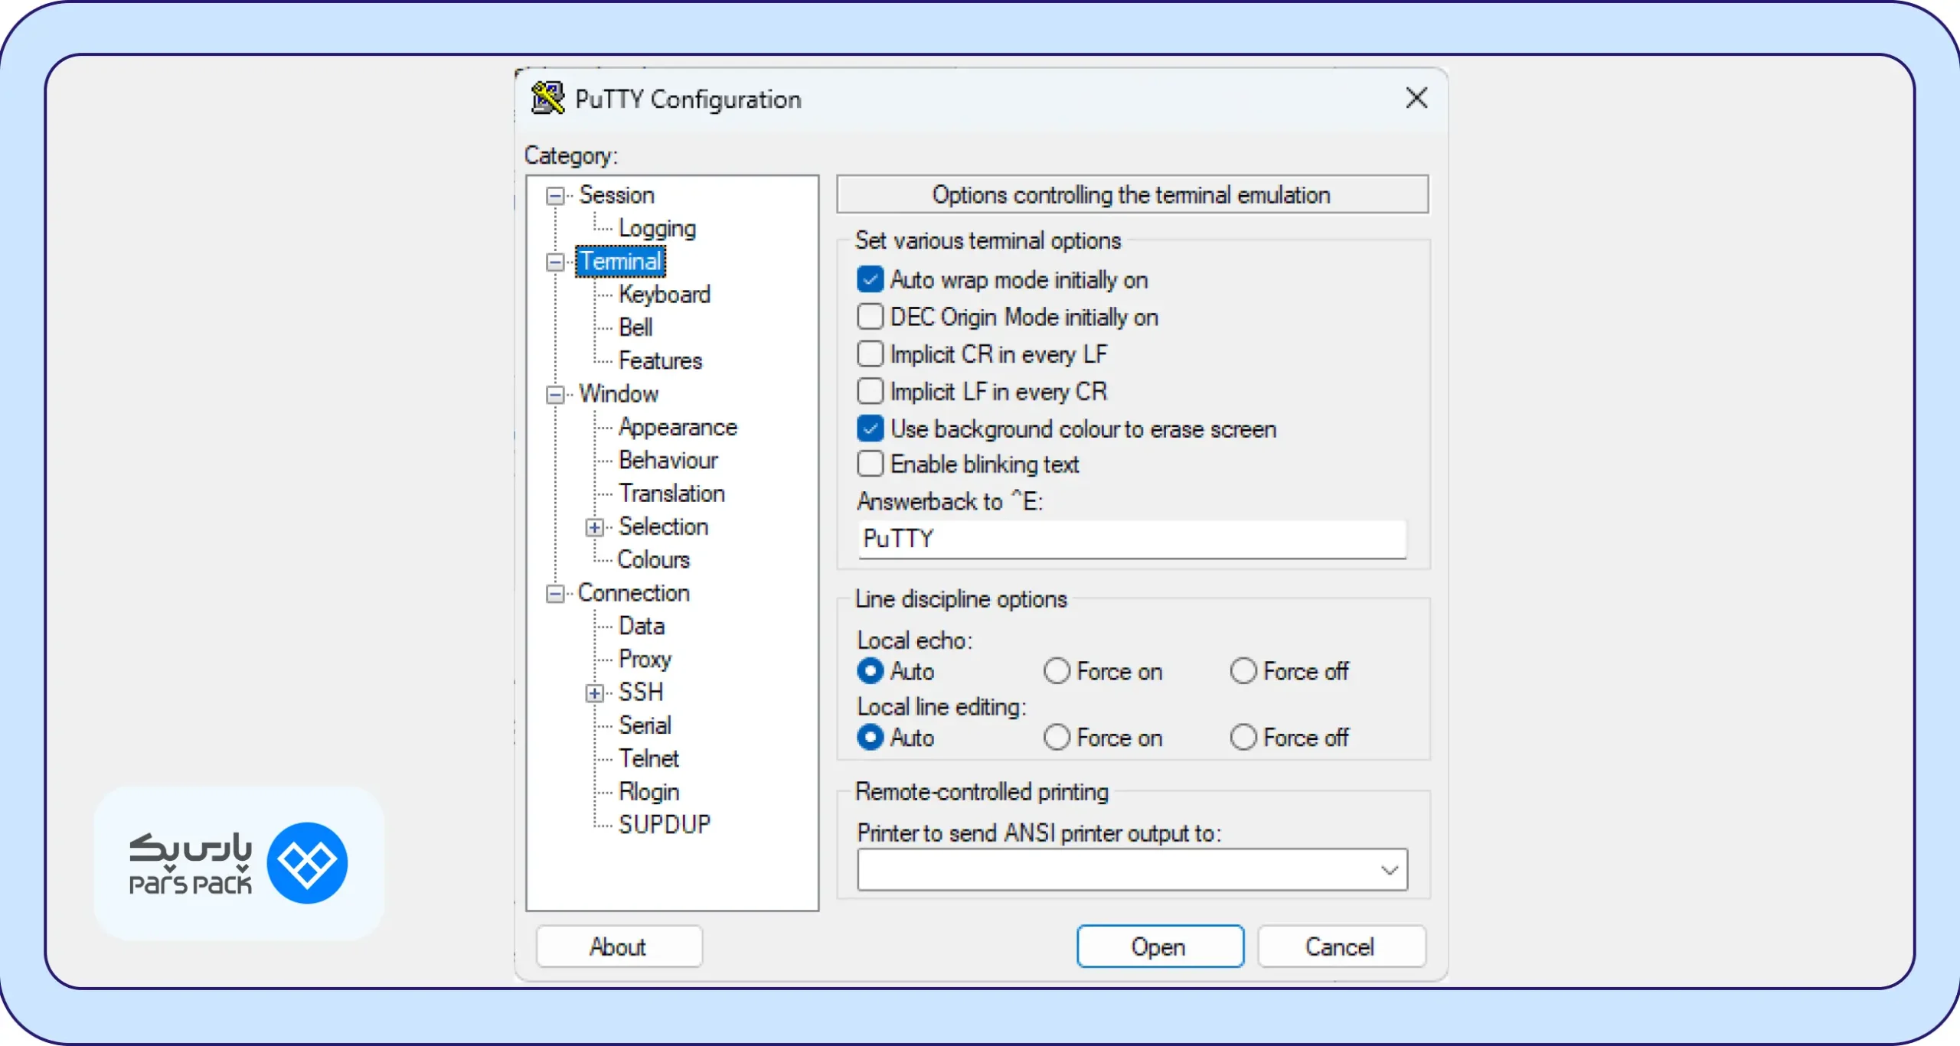Image resolution: width=1960 pixels, height=1046 pixels.
Task: Open the Serial category
Action: tap(645, 725)
